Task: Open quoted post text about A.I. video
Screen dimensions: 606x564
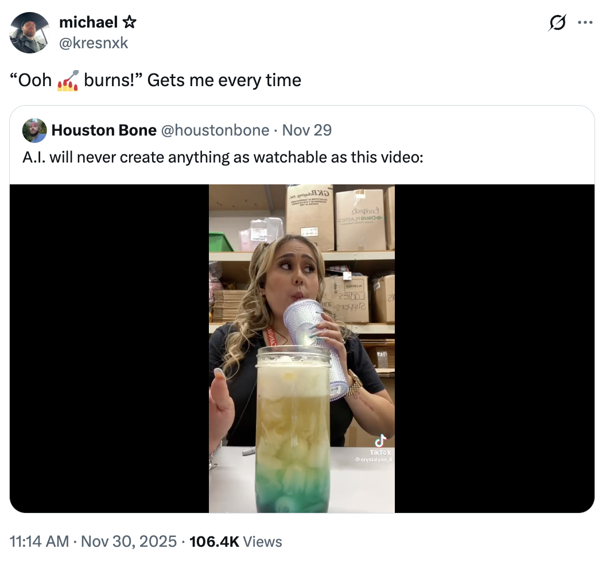Action: click(x=223, y=157)
